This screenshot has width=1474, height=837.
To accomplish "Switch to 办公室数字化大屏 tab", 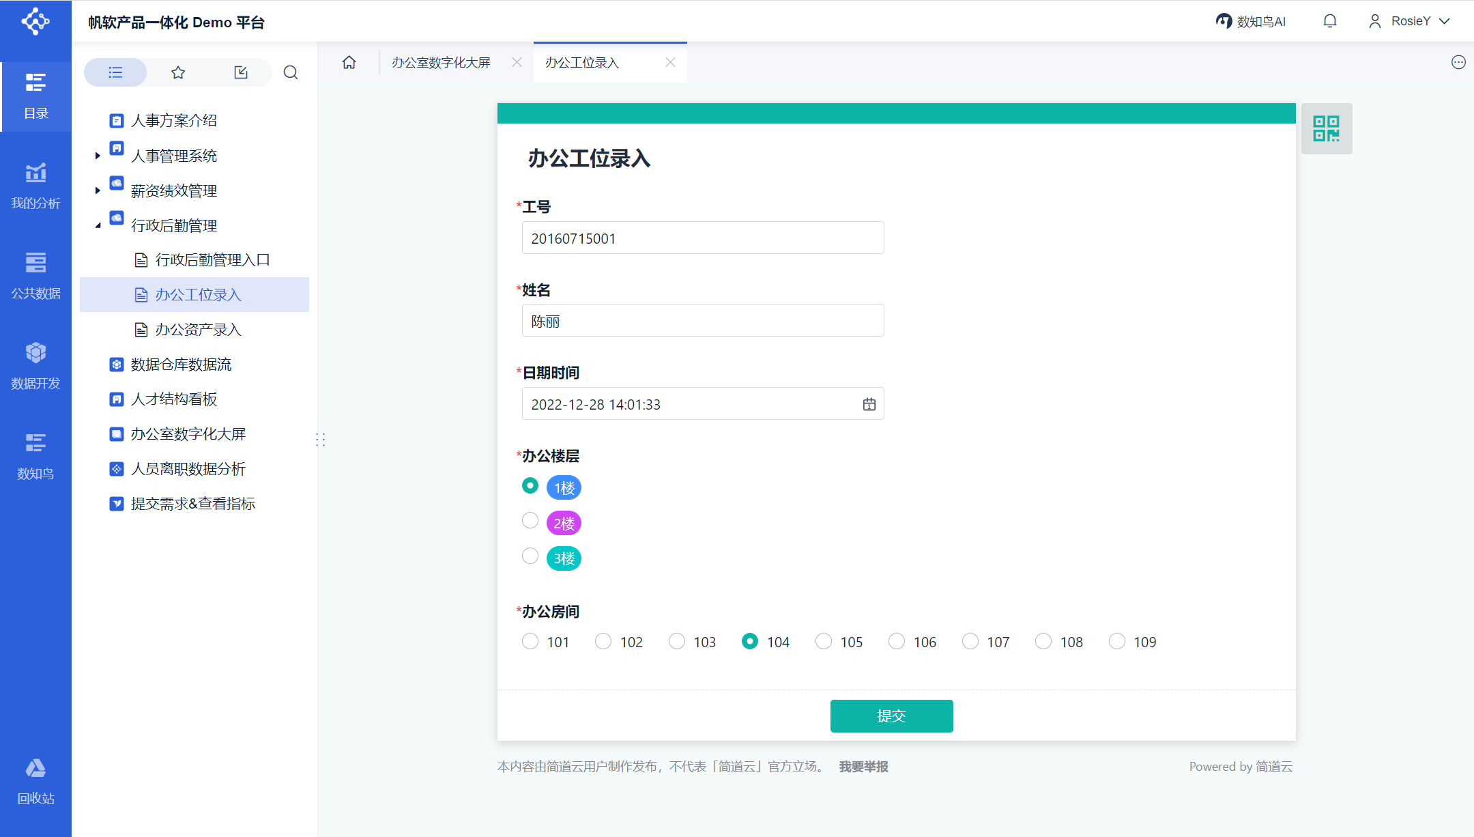I will [441, 63].
